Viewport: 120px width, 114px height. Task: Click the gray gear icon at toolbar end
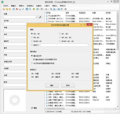pyautogui.click(x=65, y=9)
